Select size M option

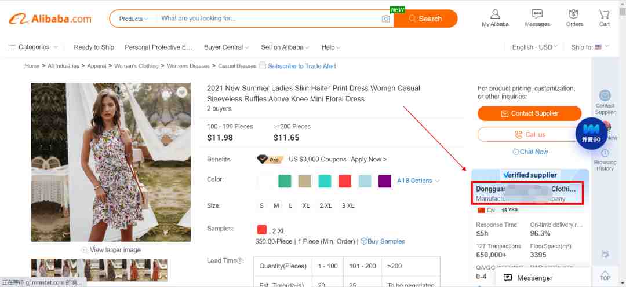click(x=276, y=206)
